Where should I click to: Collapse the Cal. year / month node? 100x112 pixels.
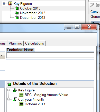[x=8, y=99]
